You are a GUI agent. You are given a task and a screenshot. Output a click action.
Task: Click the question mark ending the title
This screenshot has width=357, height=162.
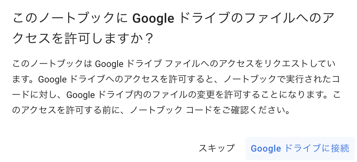click(148, 39)
